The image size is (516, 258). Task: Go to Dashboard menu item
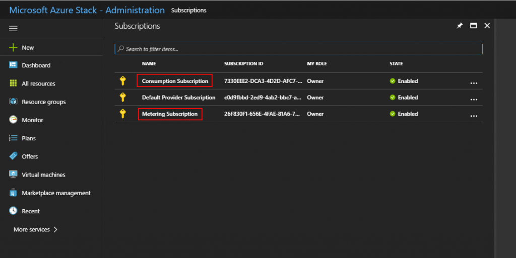(x=36, y=65)
